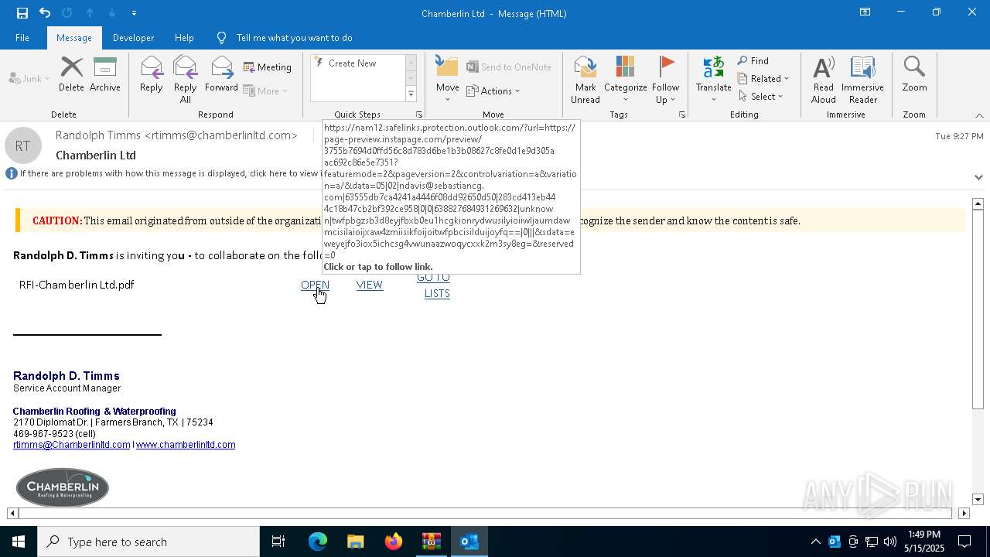This screenshot has height=557, width=990.
Task: Open the Follow Up flag menu
Action: (665, 79)
